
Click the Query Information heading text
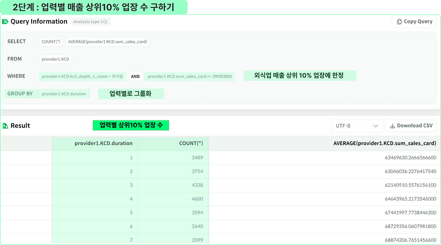click(x=39, y=22)
